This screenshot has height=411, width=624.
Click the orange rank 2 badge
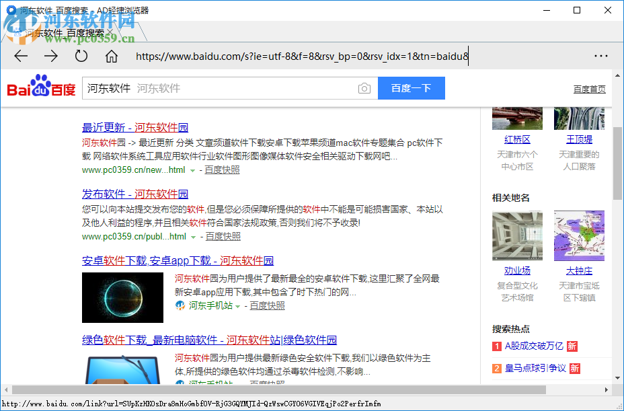point(497,369)
